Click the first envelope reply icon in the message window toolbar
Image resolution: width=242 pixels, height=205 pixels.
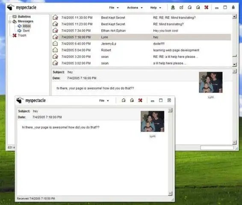(x=124, y=100)
